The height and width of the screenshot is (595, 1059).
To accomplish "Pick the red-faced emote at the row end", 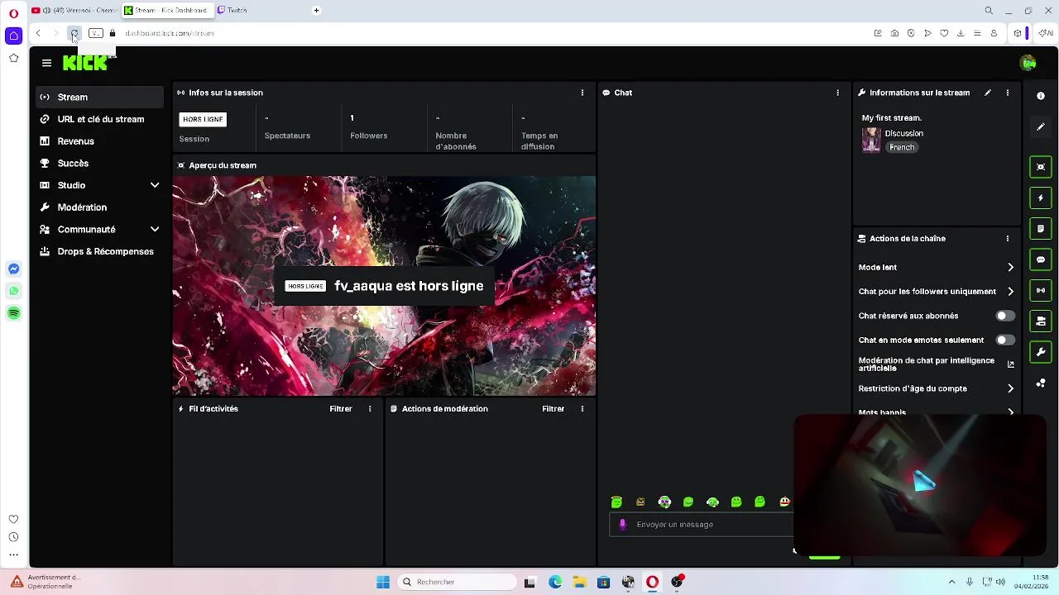I will pos(784,502).
